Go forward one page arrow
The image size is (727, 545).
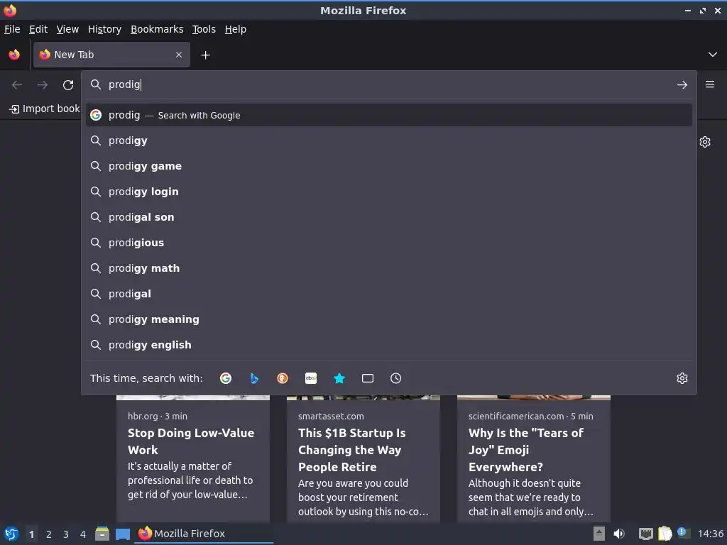point(43,85)
